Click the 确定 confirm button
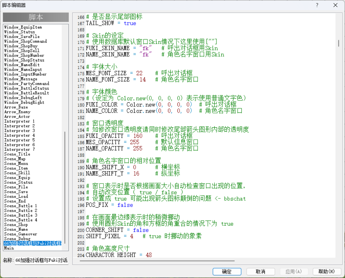Viewport: 345px width, 278px height. 227,271
